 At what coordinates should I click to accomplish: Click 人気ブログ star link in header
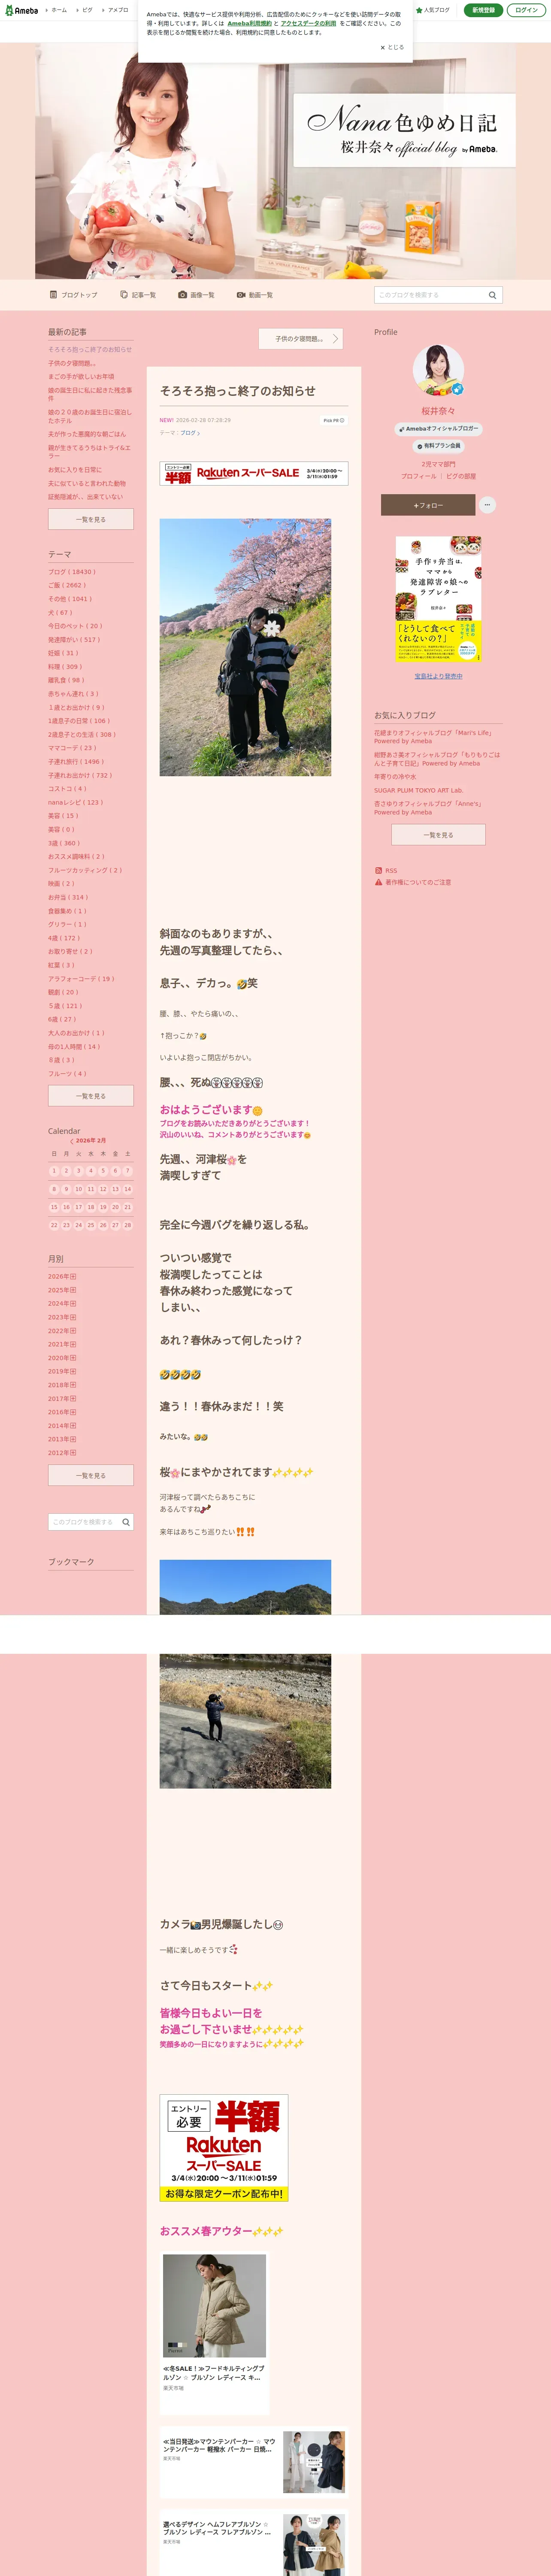click(x=433, y=10)
